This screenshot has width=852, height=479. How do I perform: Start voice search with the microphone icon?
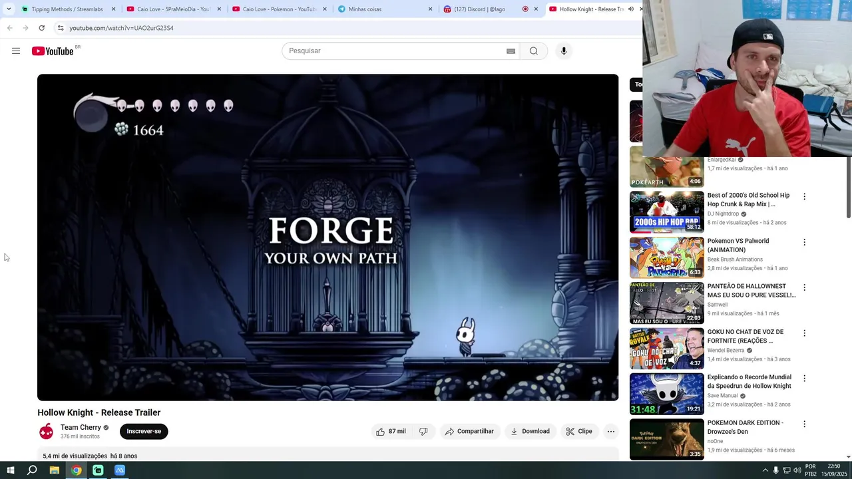click(564, 51)
